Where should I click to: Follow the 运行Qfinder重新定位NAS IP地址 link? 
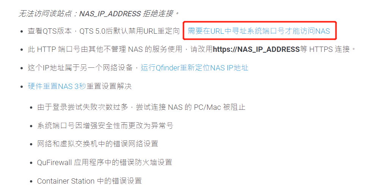point(194,68)
